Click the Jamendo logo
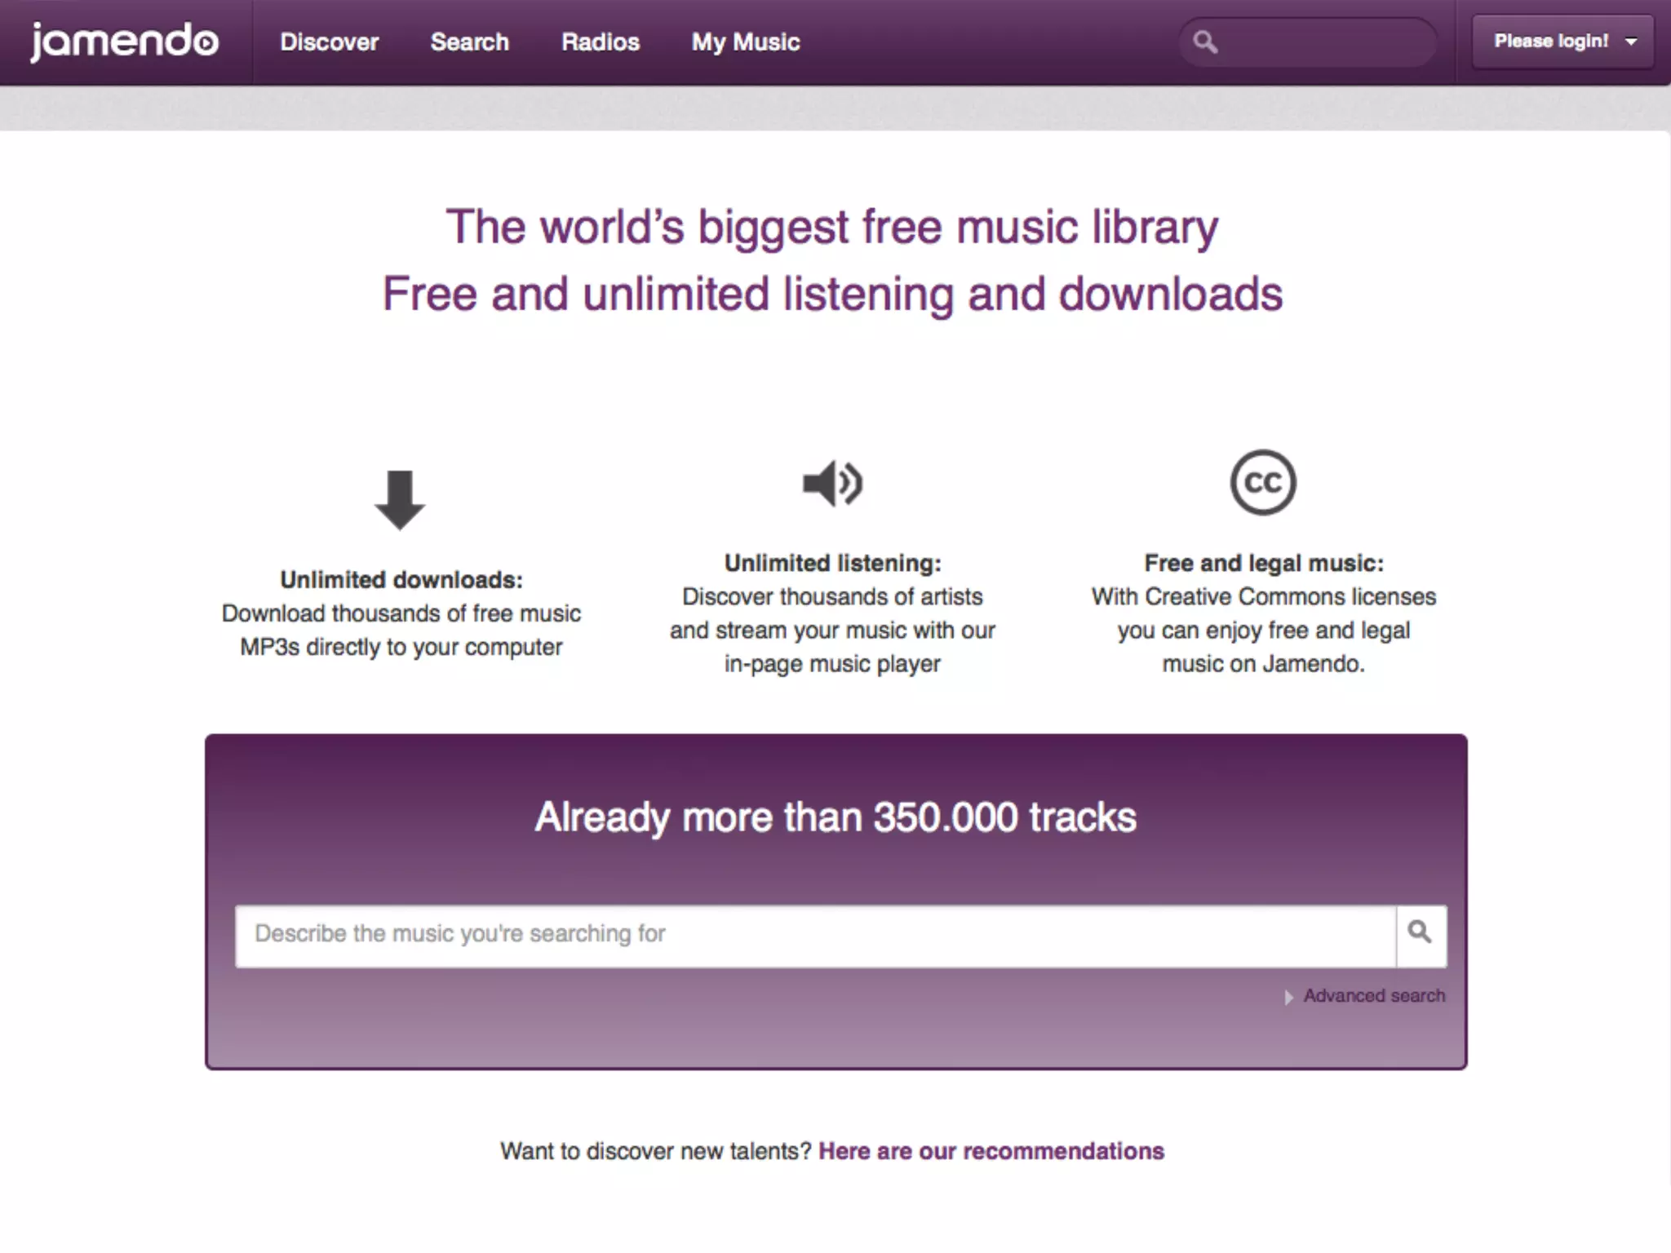Image resolution: width=1671 pixels, height=1253 pixels. pos(124,42)
